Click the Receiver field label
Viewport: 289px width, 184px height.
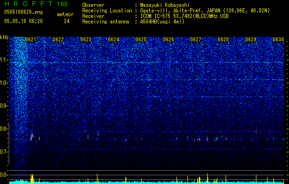point(93,16)
